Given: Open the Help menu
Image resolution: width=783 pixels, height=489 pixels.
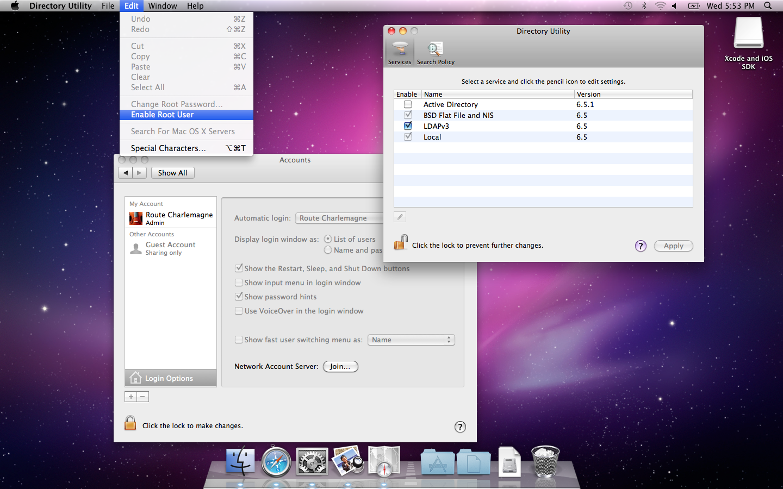Looking at the screenshot, I should [x=195, y=6].
